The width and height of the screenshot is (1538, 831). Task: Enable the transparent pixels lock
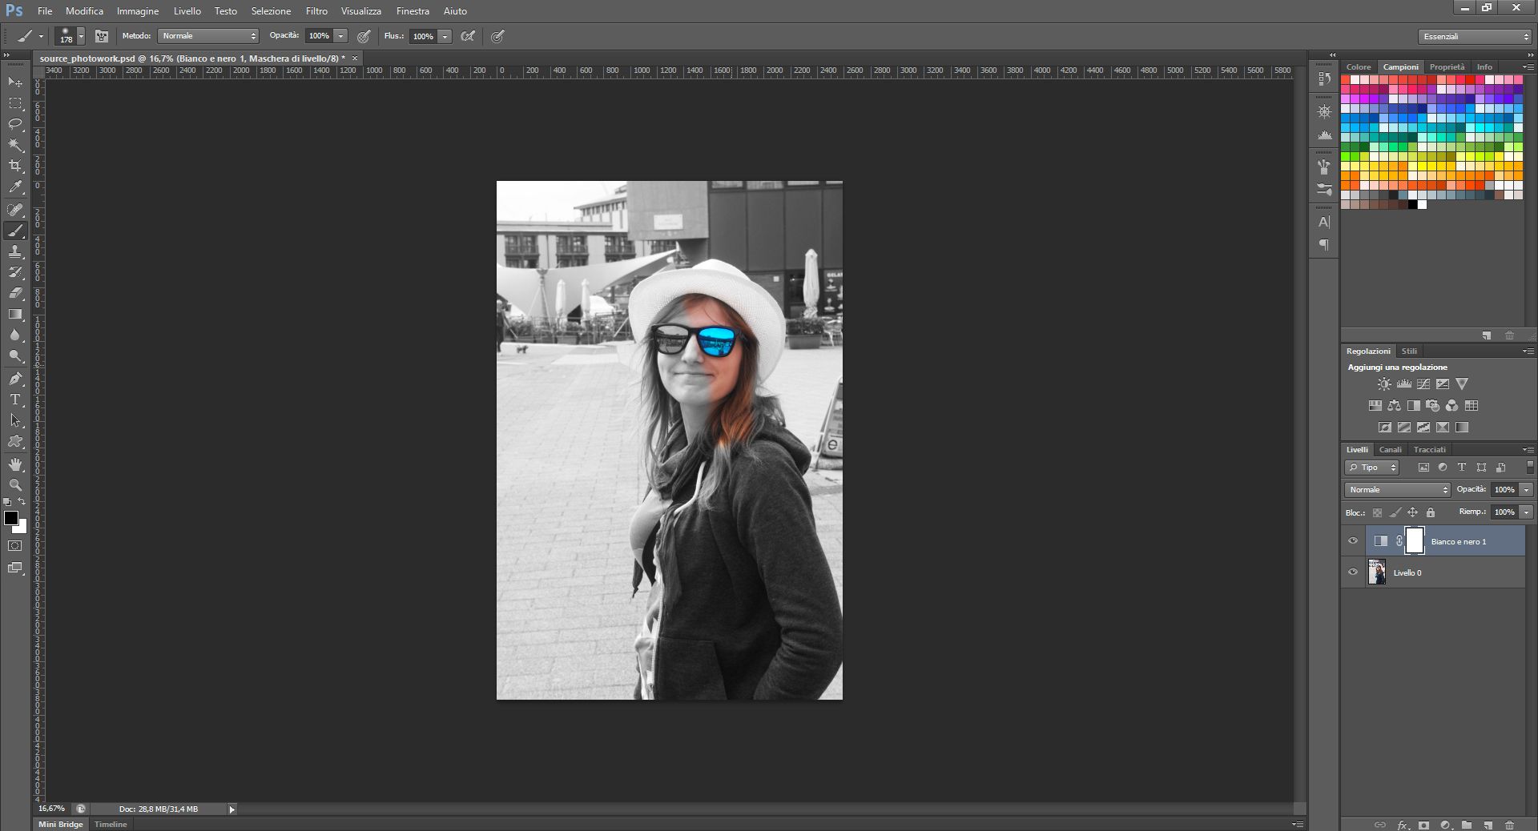coord(1377,512)
